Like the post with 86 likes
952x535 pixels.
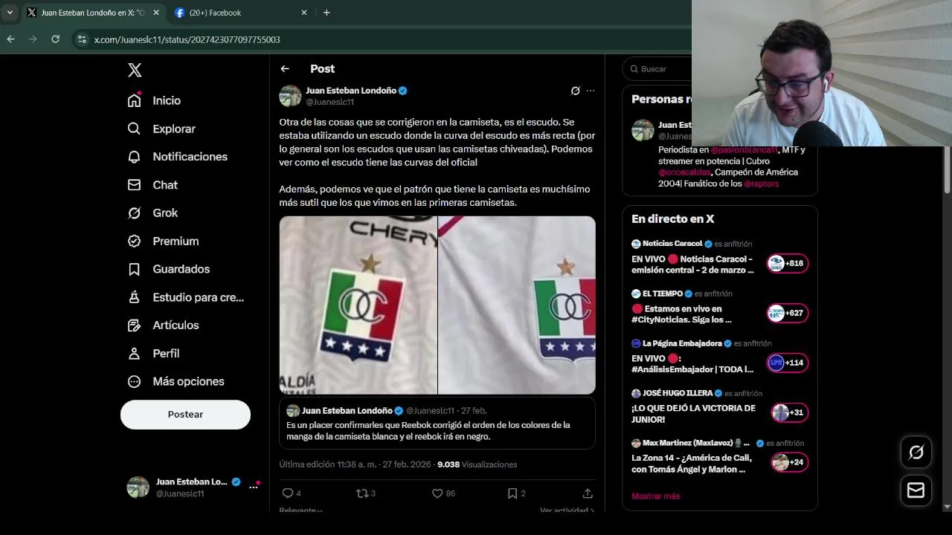click(437, 493)
